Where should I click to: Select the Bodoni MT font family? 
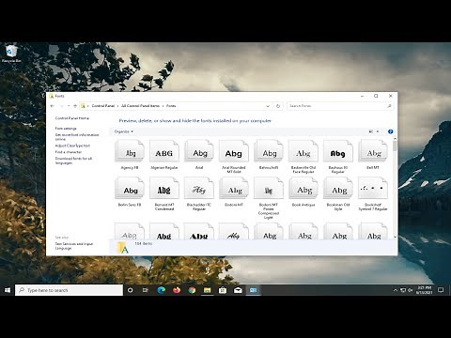[234, 189]
